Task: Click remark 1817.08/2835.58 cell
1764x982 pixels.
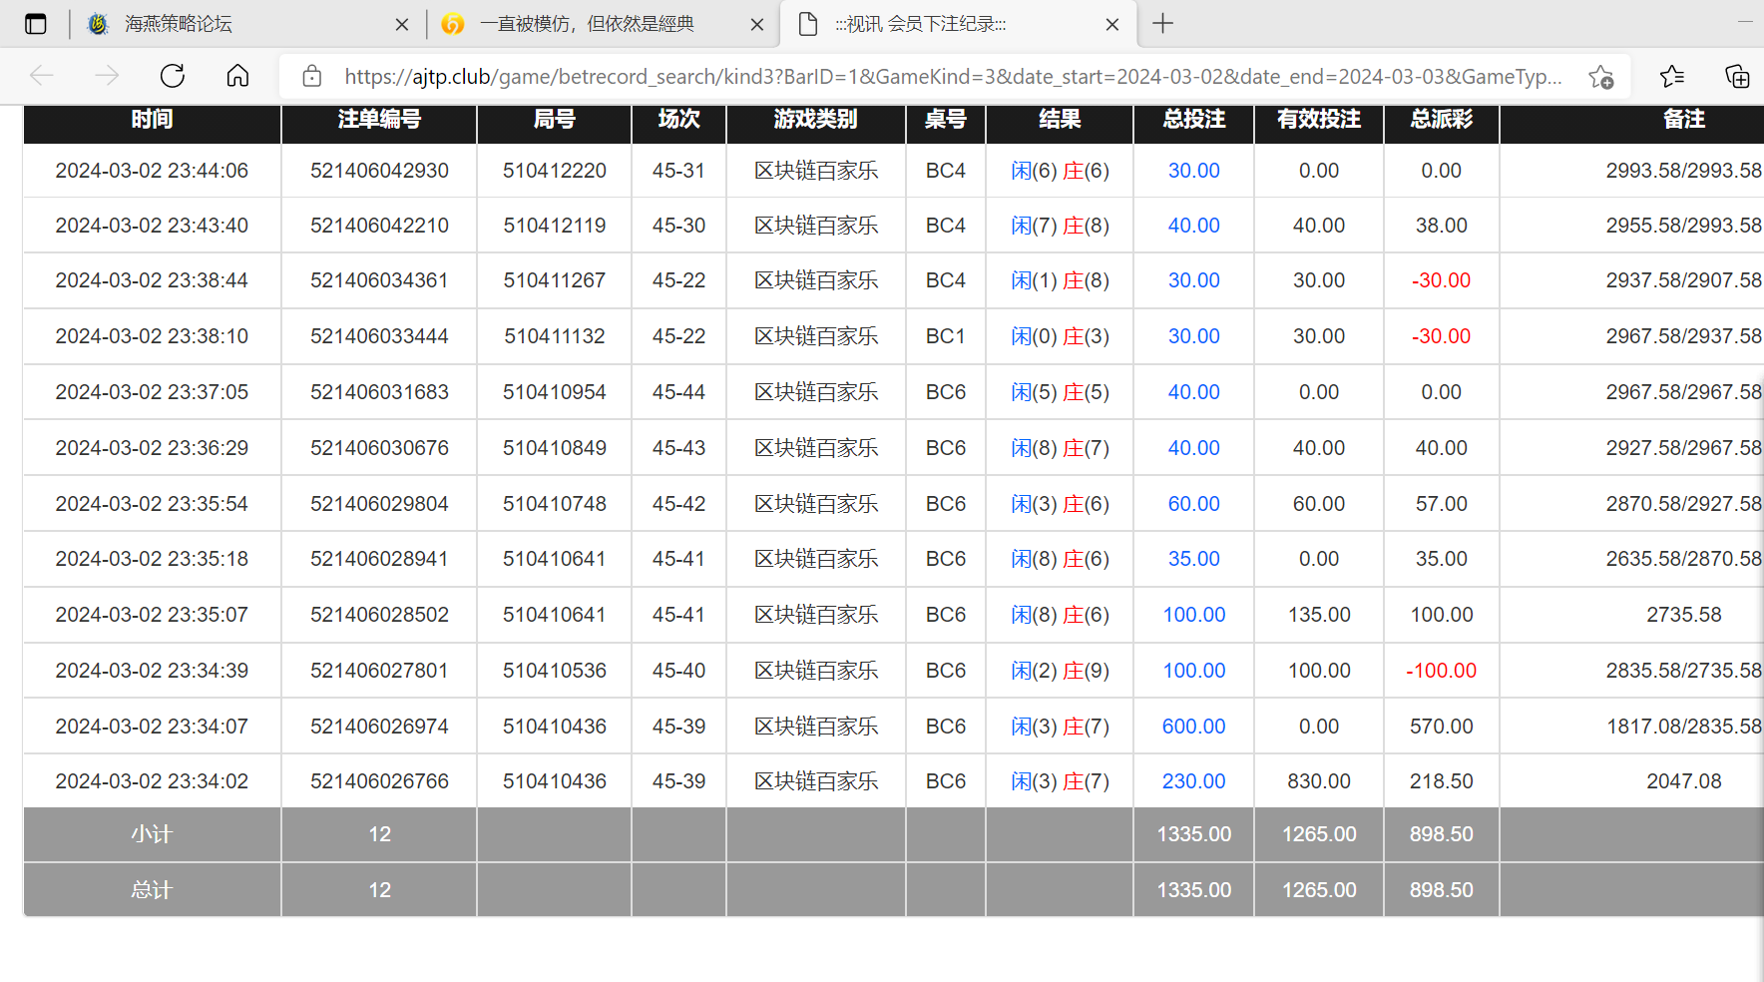Action: pyautogui.click(x=1683, y=727)
